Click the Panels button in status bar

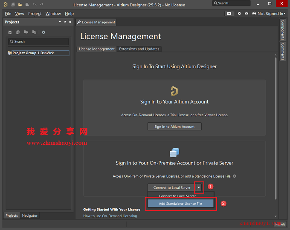pos(280,224)
